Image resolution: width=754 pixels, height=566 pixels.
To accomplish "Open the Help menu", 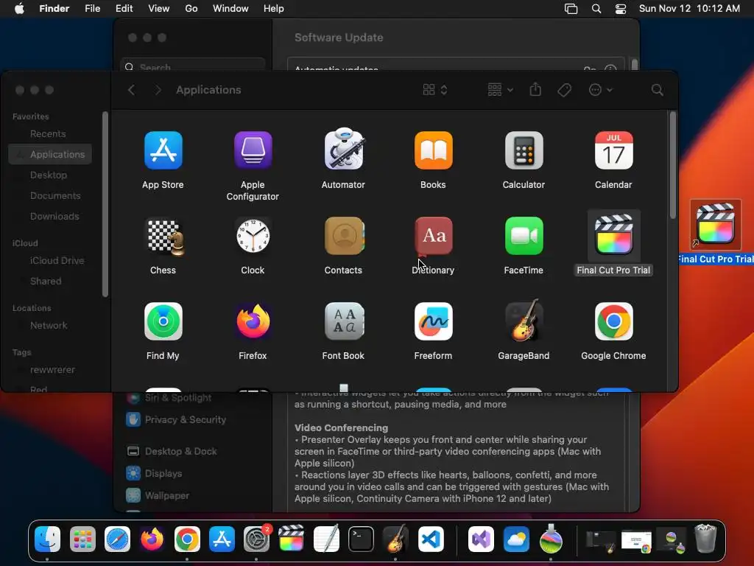I will pyautogui.click(x=274, y=9).
